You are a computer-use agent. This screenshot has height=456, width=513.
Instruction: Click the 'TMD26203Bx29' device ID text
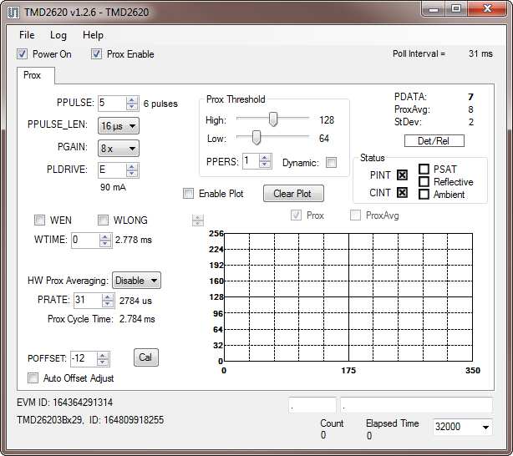(50, 420)
